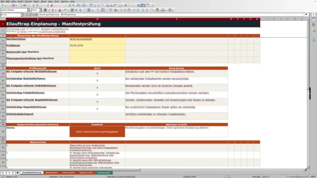Click the Sum sigma icon
The image size is (317, 178).
point(31,15)
